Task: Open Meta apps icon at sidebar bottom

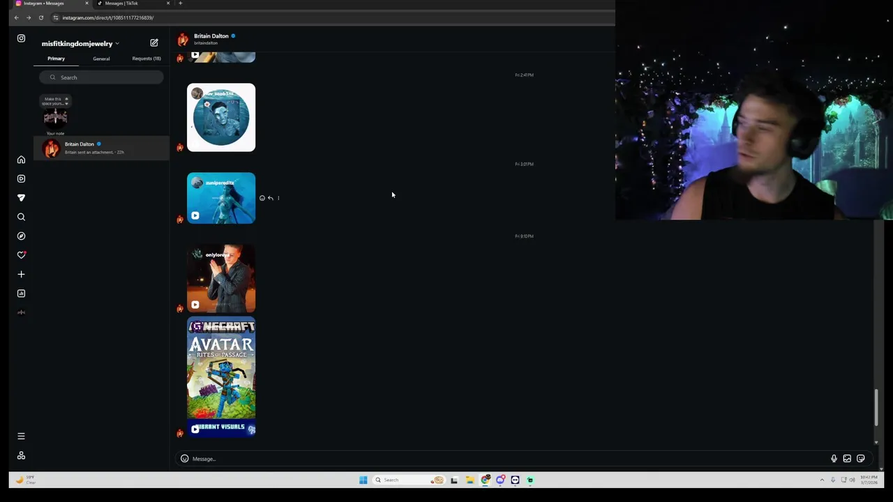Action: click(x=21, y=455)
